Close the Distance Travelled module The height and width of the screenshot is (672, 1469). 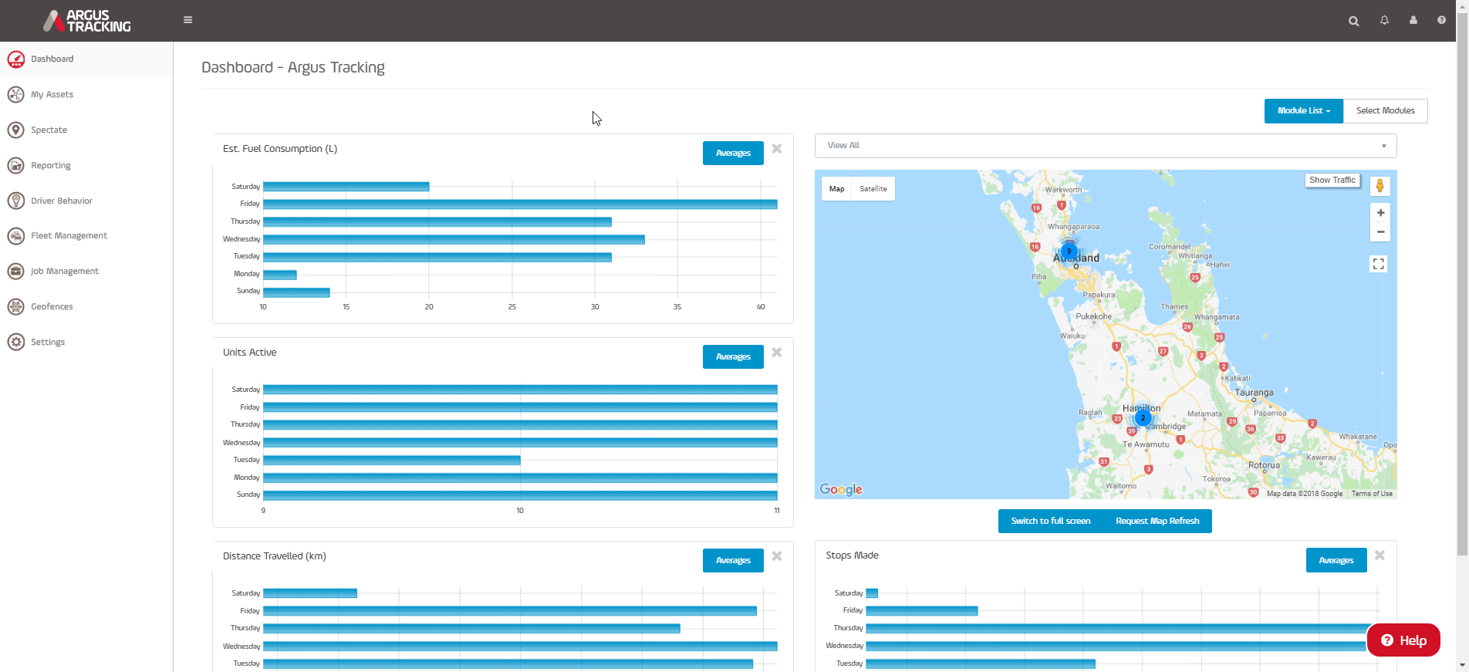coord(777,556)
